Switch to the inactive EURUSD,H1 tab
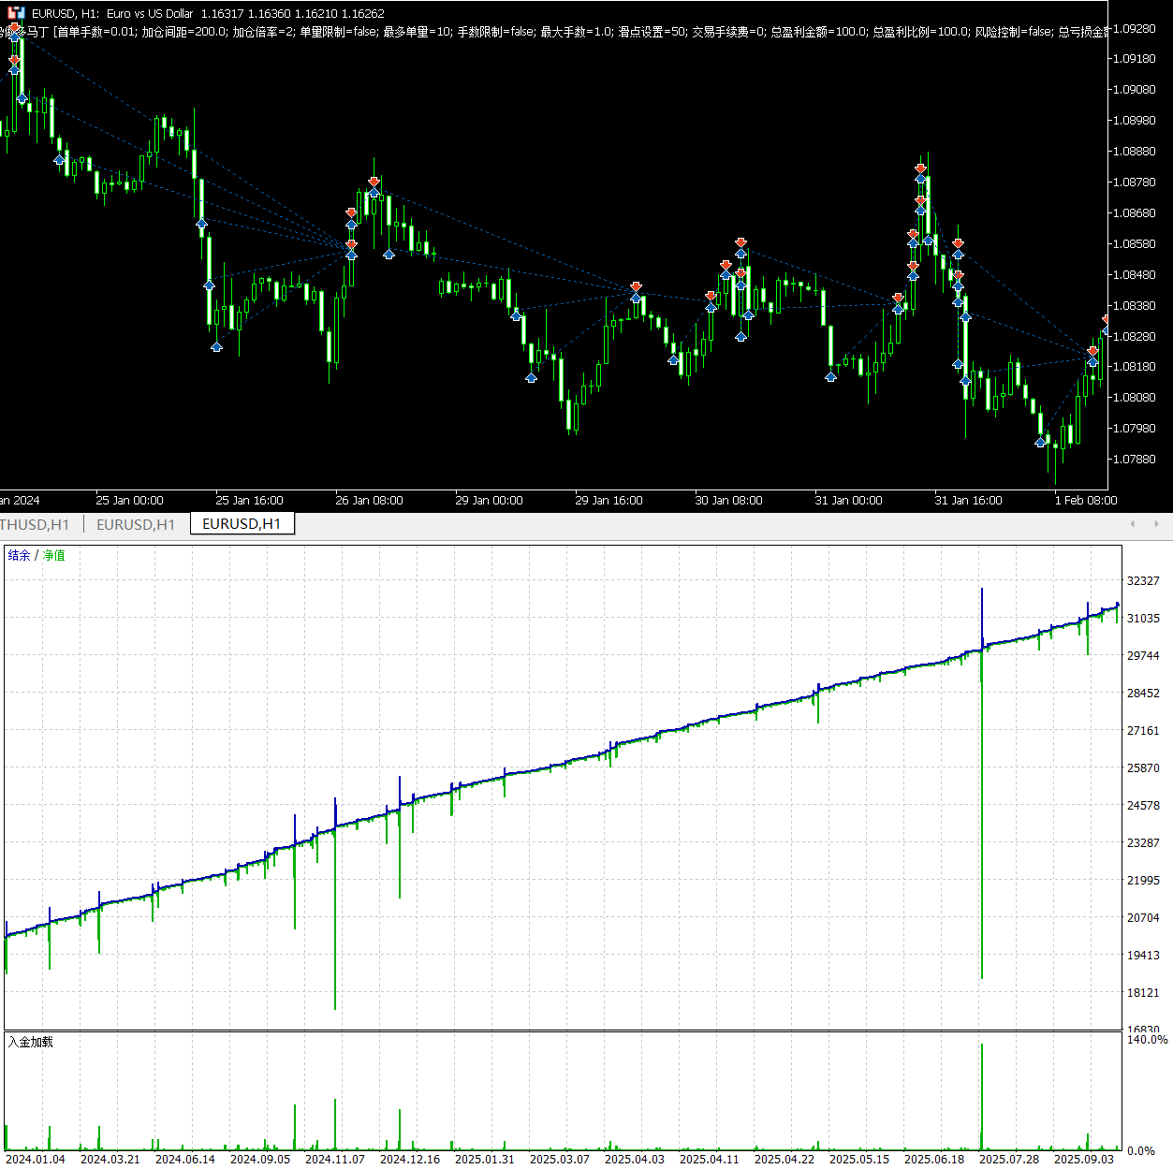Viewport: 1173px width, 1169px height. pos(136,524)
